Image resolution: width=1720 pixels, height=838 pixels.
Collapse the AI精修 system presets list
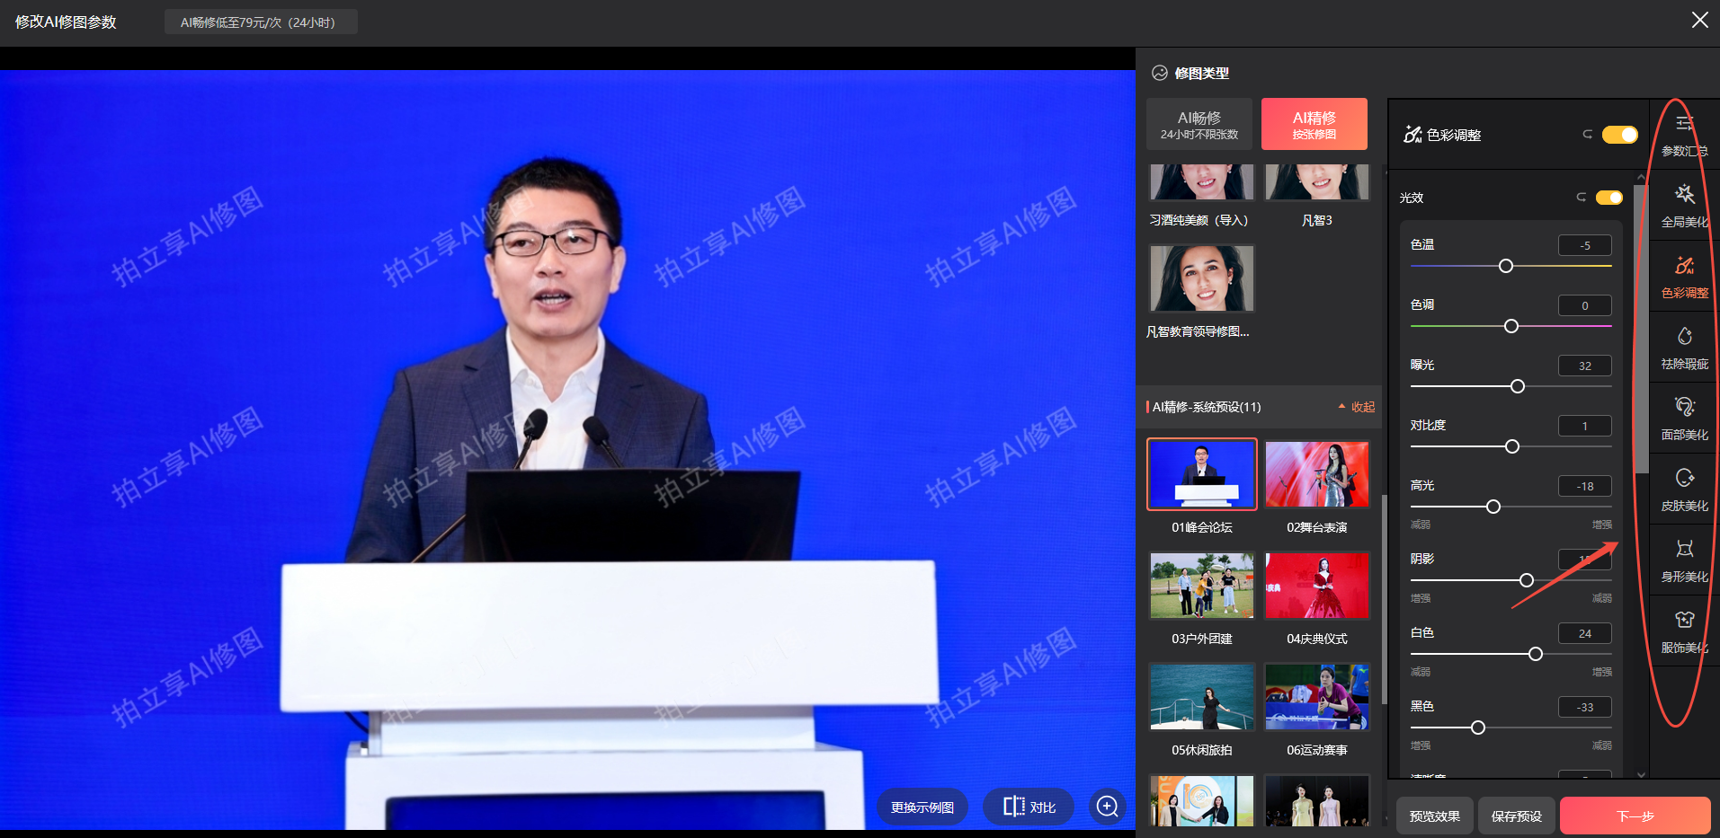click(1357, 407)
